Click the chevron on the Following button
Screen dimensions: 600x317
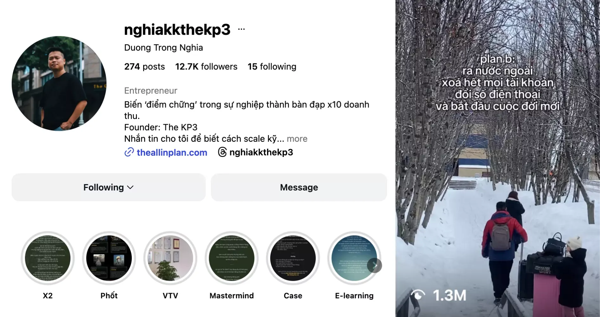130,188
